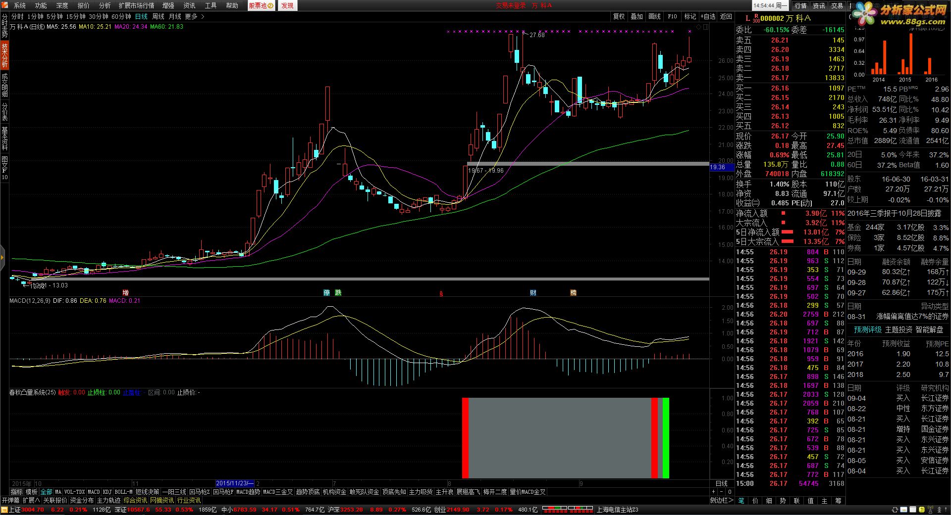The width and height of the screenshot is (951, 515).
Task: Select the 30分钟 period
Action: click(x=99, y=16)
